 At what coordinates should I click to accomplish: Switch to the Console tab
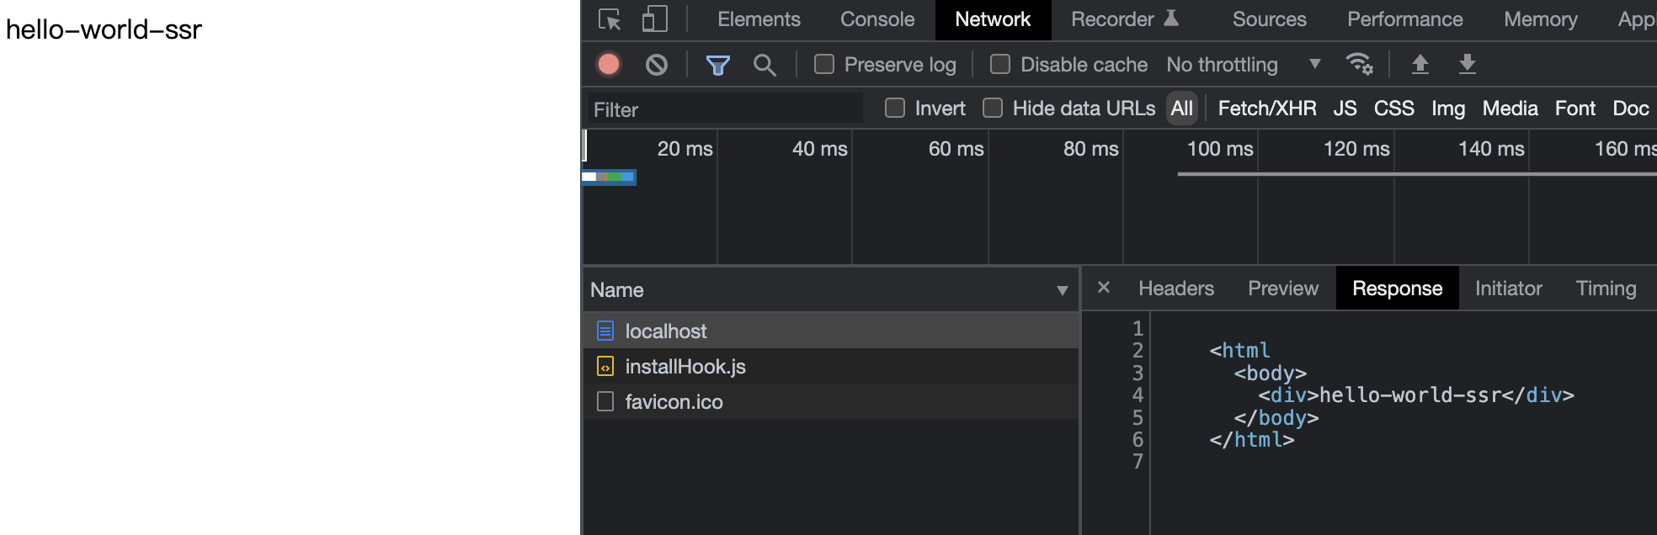[876, 19]
